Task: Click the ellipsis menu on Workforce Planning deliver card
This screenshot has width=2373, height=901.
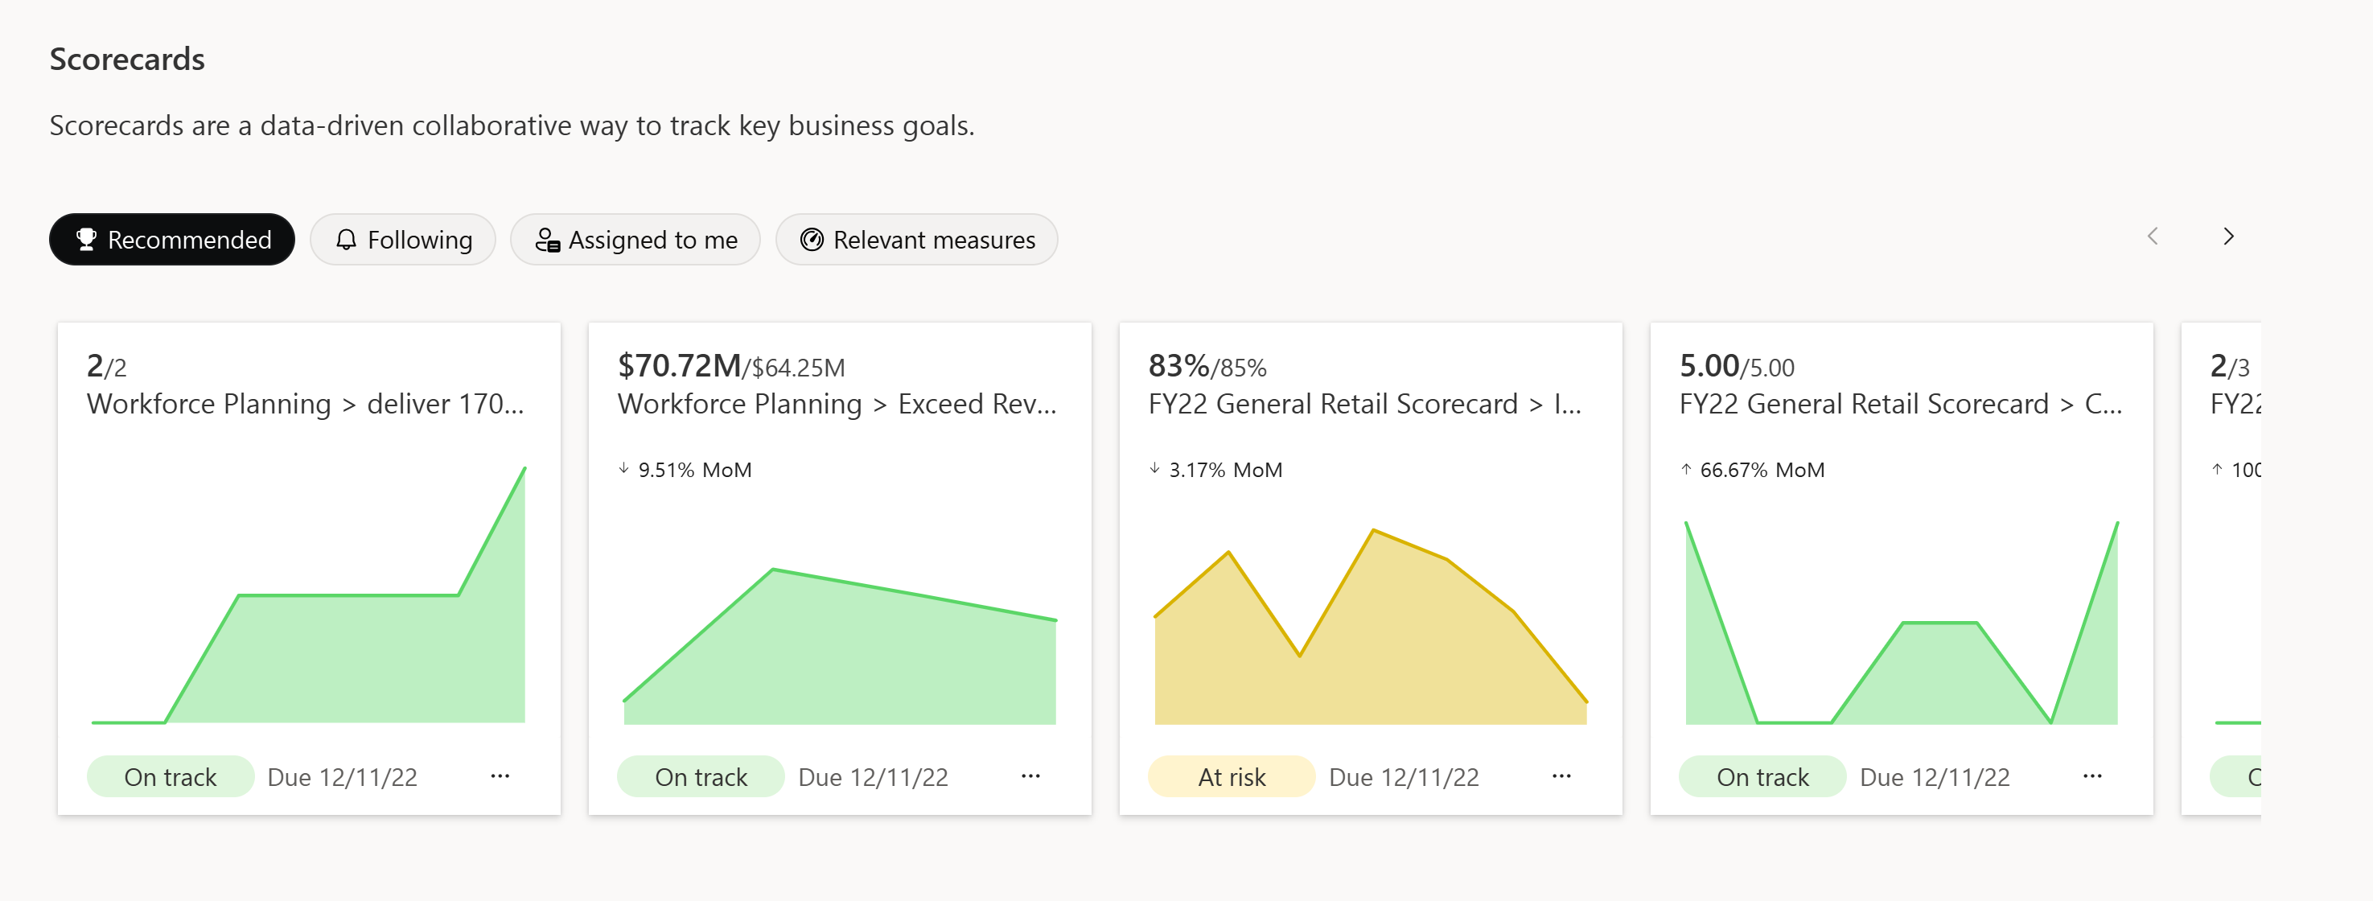Action: click(503, 777)
